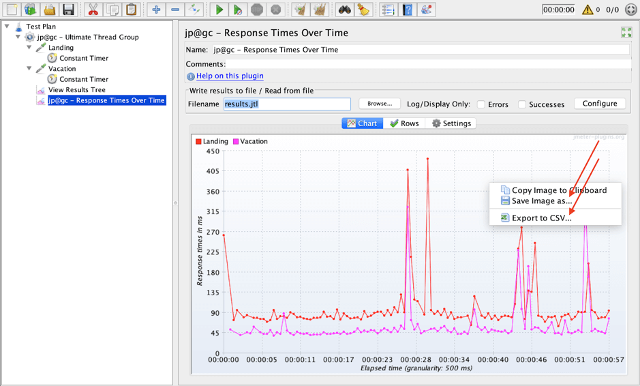
Task: Click the Cut scissors icon
Action: pos(93,9)
